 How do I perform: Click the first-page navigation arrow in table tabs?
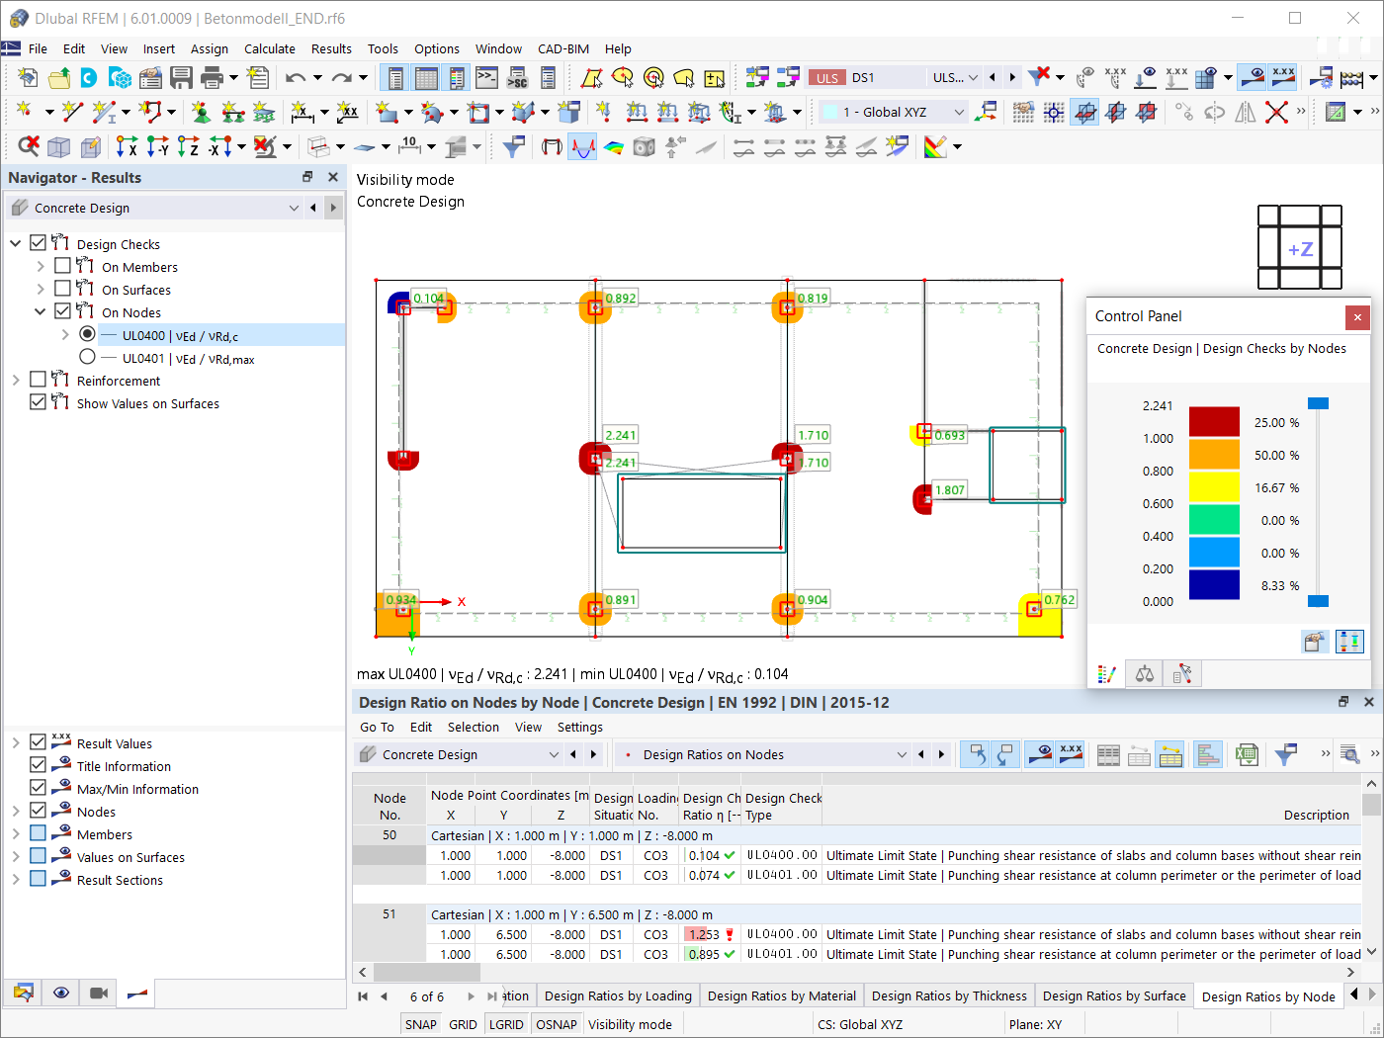(x=363, y=996)
